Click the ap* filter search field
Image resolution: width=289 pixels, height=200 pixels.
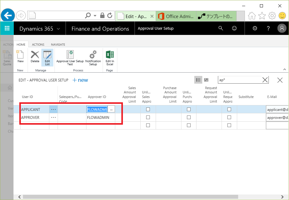click(x=240, y=80)
